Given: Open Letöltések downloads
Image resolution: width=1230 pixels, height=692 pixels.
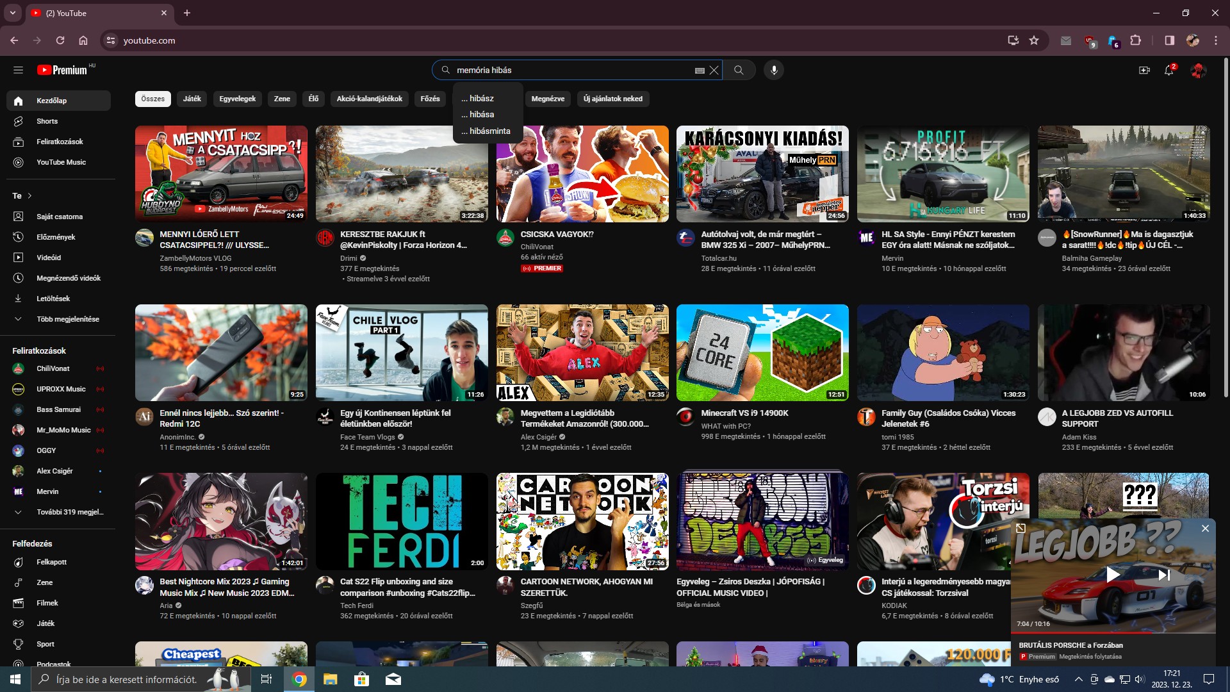Looking at the screenshot, I should 58,299.
